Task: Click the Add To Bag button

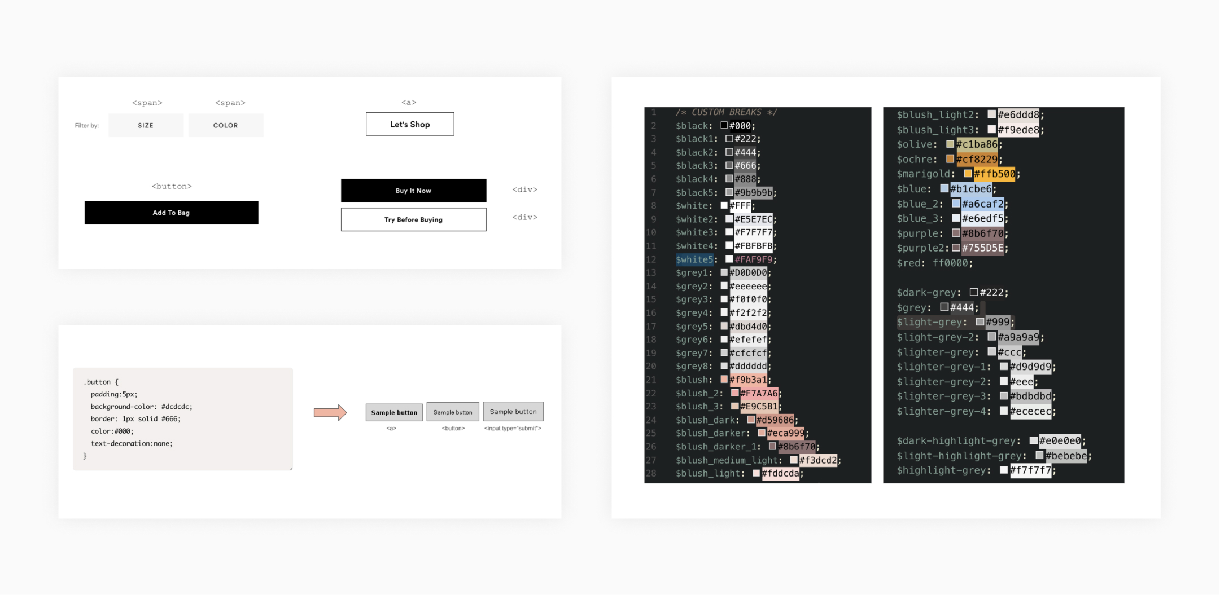Action: 171,213
